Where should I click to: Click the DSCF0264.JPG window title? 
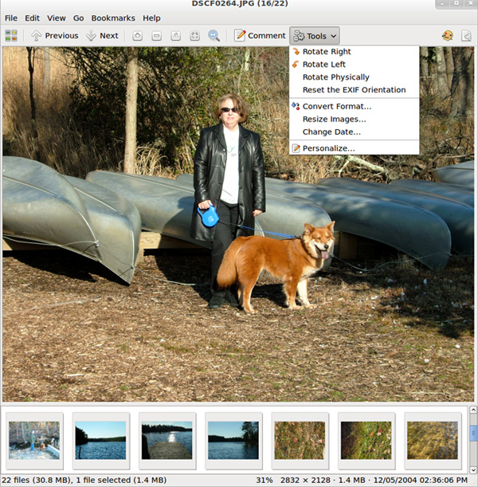click(x=240, y=4)
